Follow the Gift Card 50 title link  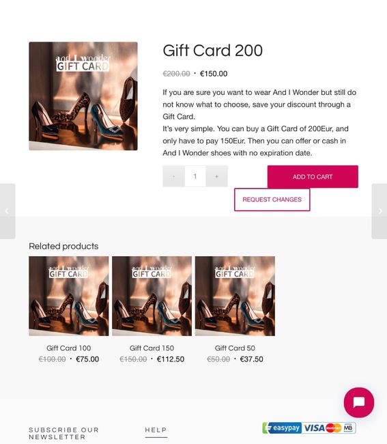tap(235, 348)
